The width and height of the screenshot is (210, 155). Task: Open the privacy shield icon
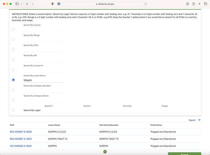coord(53,4)
